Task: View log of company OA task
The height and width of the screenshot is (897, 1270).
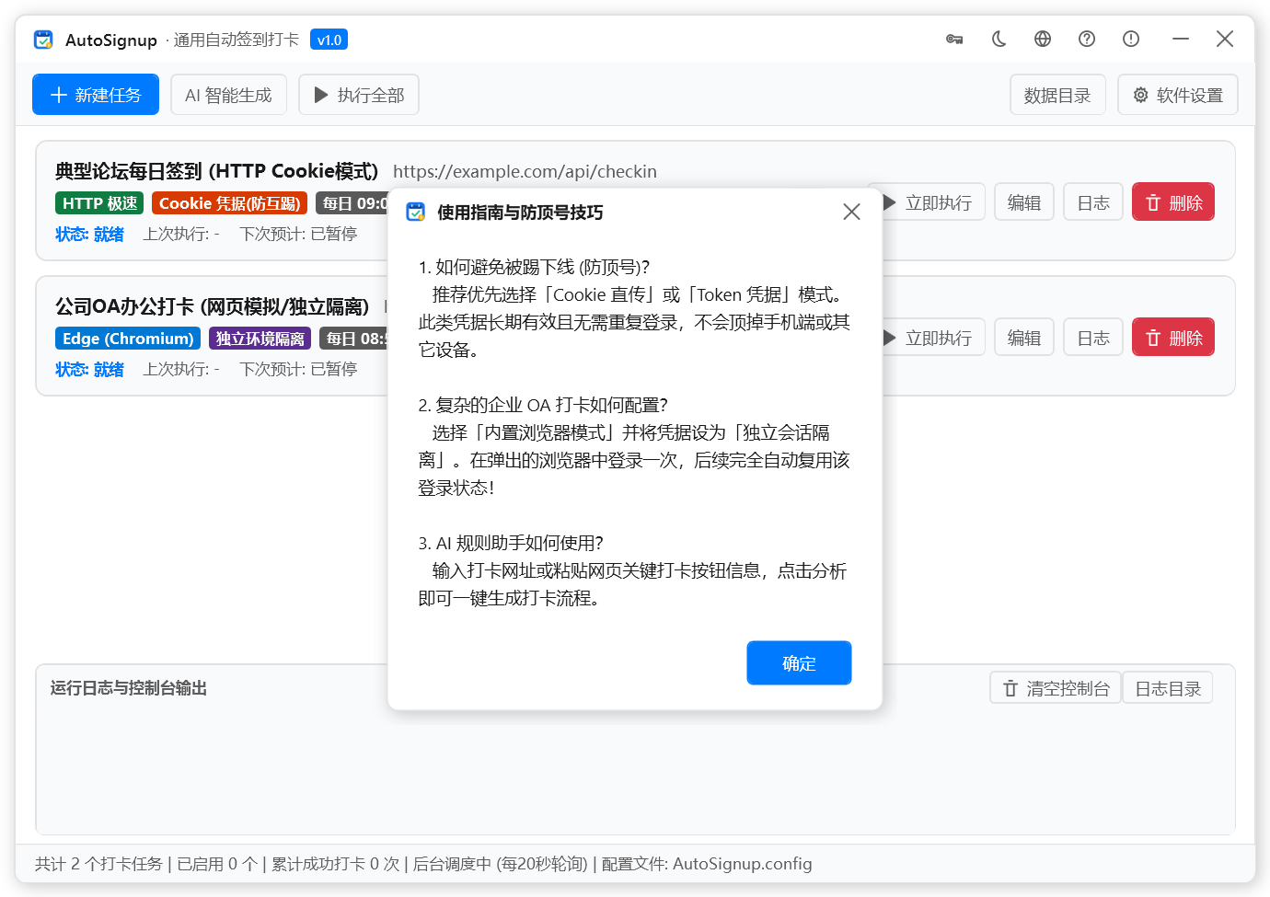Action: (1093, 338)
